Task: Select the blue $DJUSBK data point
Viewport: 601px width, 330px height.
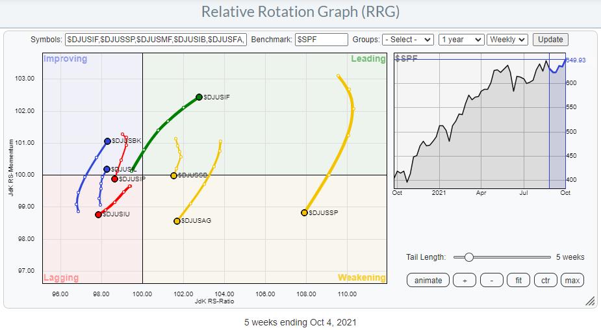Action: (107, 141)
